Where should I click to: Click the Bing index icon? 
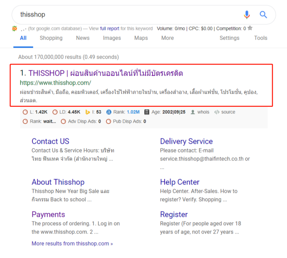click(88, 112)
